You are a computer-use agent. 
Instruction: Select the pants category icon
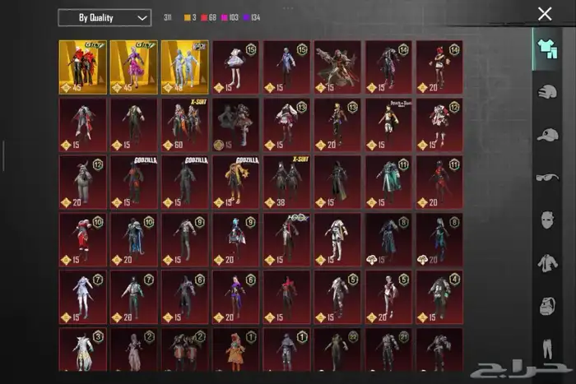pos(547,349)
